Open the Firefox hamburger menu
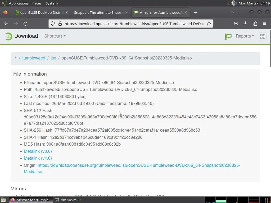 (265, 24)
